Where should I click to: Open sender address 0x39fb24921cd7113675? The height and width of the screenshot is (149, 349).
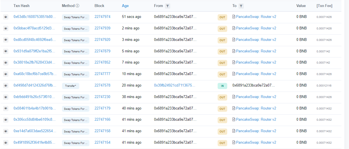pos(175,85)
